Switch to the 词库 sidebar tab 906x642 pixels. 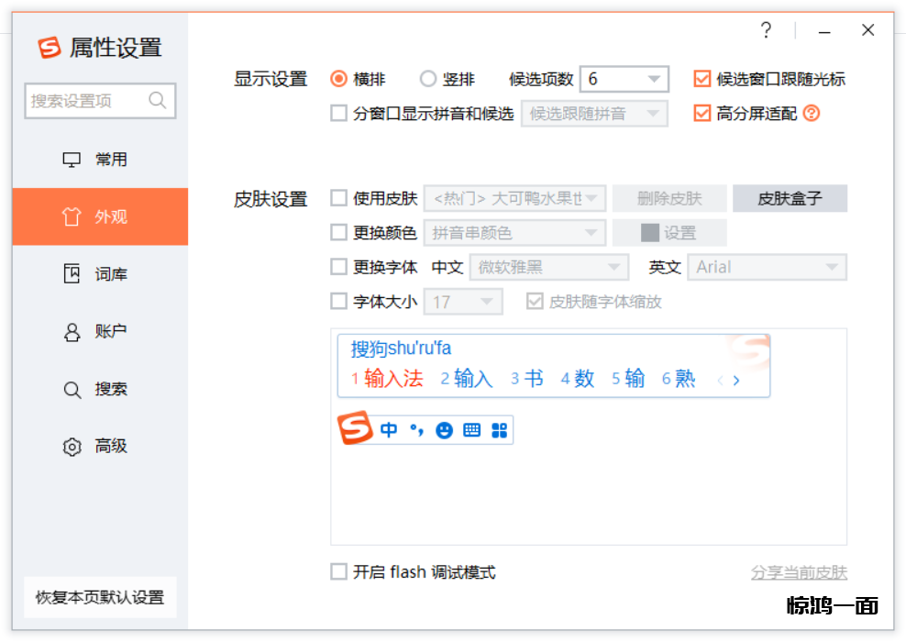coord(100,274)
